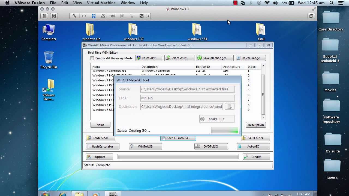Screen dimensions: 349x196
Task: Launch Internet Explorer from the taskbar
Action: (x=63, y=194)
